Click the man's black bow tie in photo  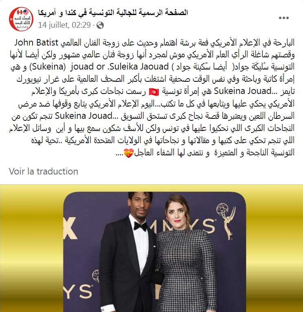pyautogui.click(x=141, y=226)
